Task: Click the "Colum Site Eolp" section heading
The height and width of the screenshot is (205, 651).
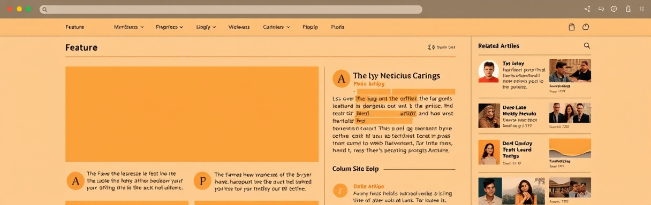Action: tap(355, 169)
